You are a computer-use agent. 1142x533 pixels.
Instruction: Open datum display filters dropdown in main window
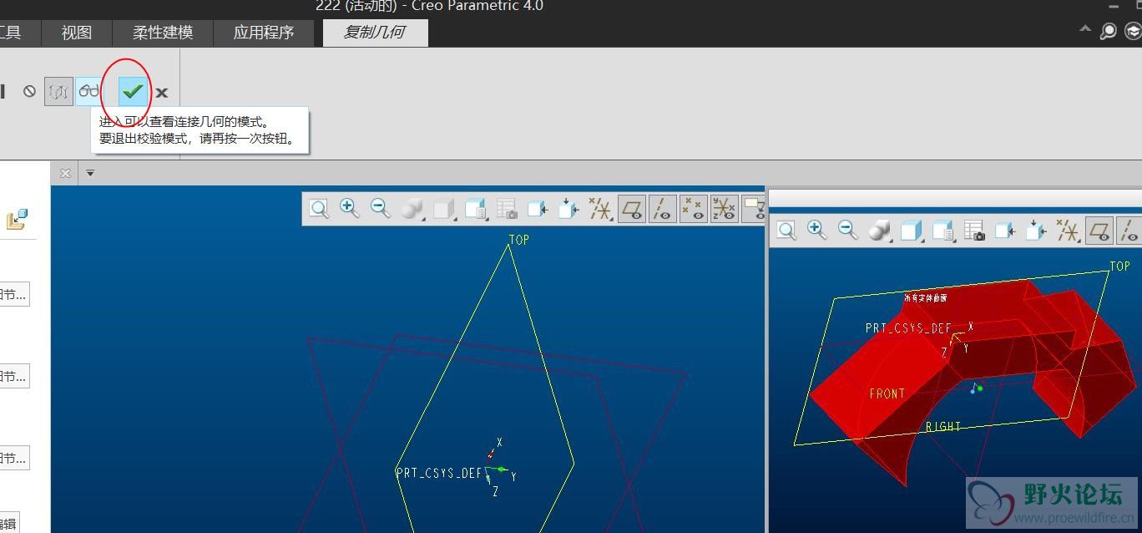click(600, 209)
